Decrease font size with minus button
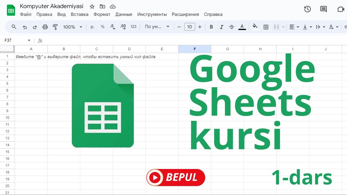This screenshot has width=347, height=195. coord(179,27)
